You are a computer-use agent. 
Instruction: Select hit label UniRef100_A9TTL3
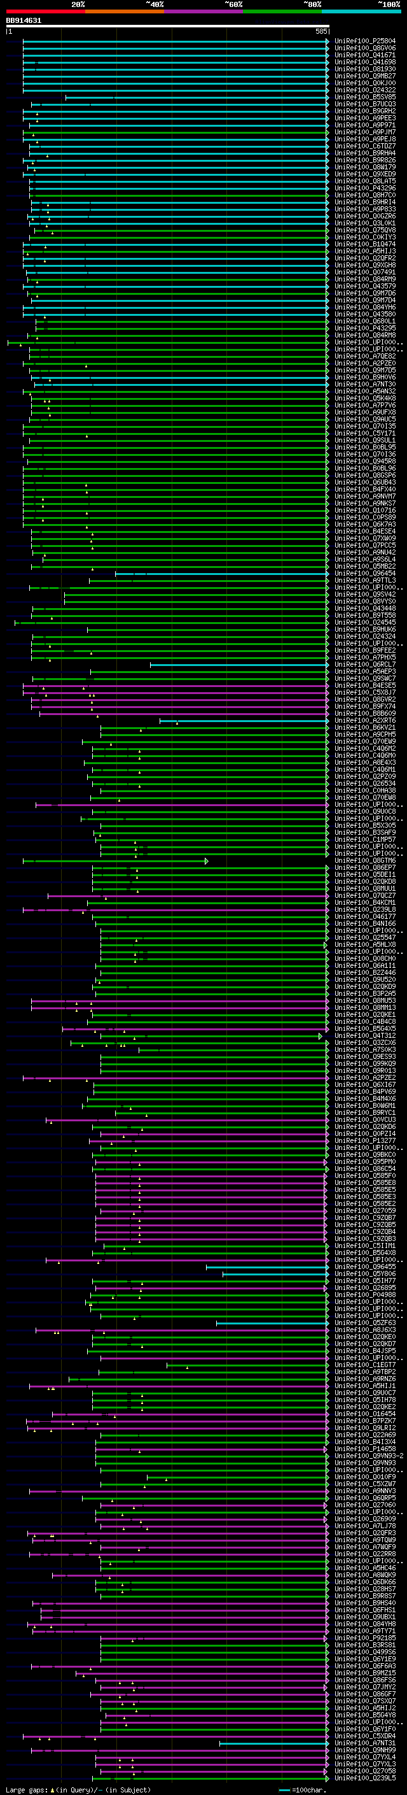pyautogui.click(x=365, y=581)
